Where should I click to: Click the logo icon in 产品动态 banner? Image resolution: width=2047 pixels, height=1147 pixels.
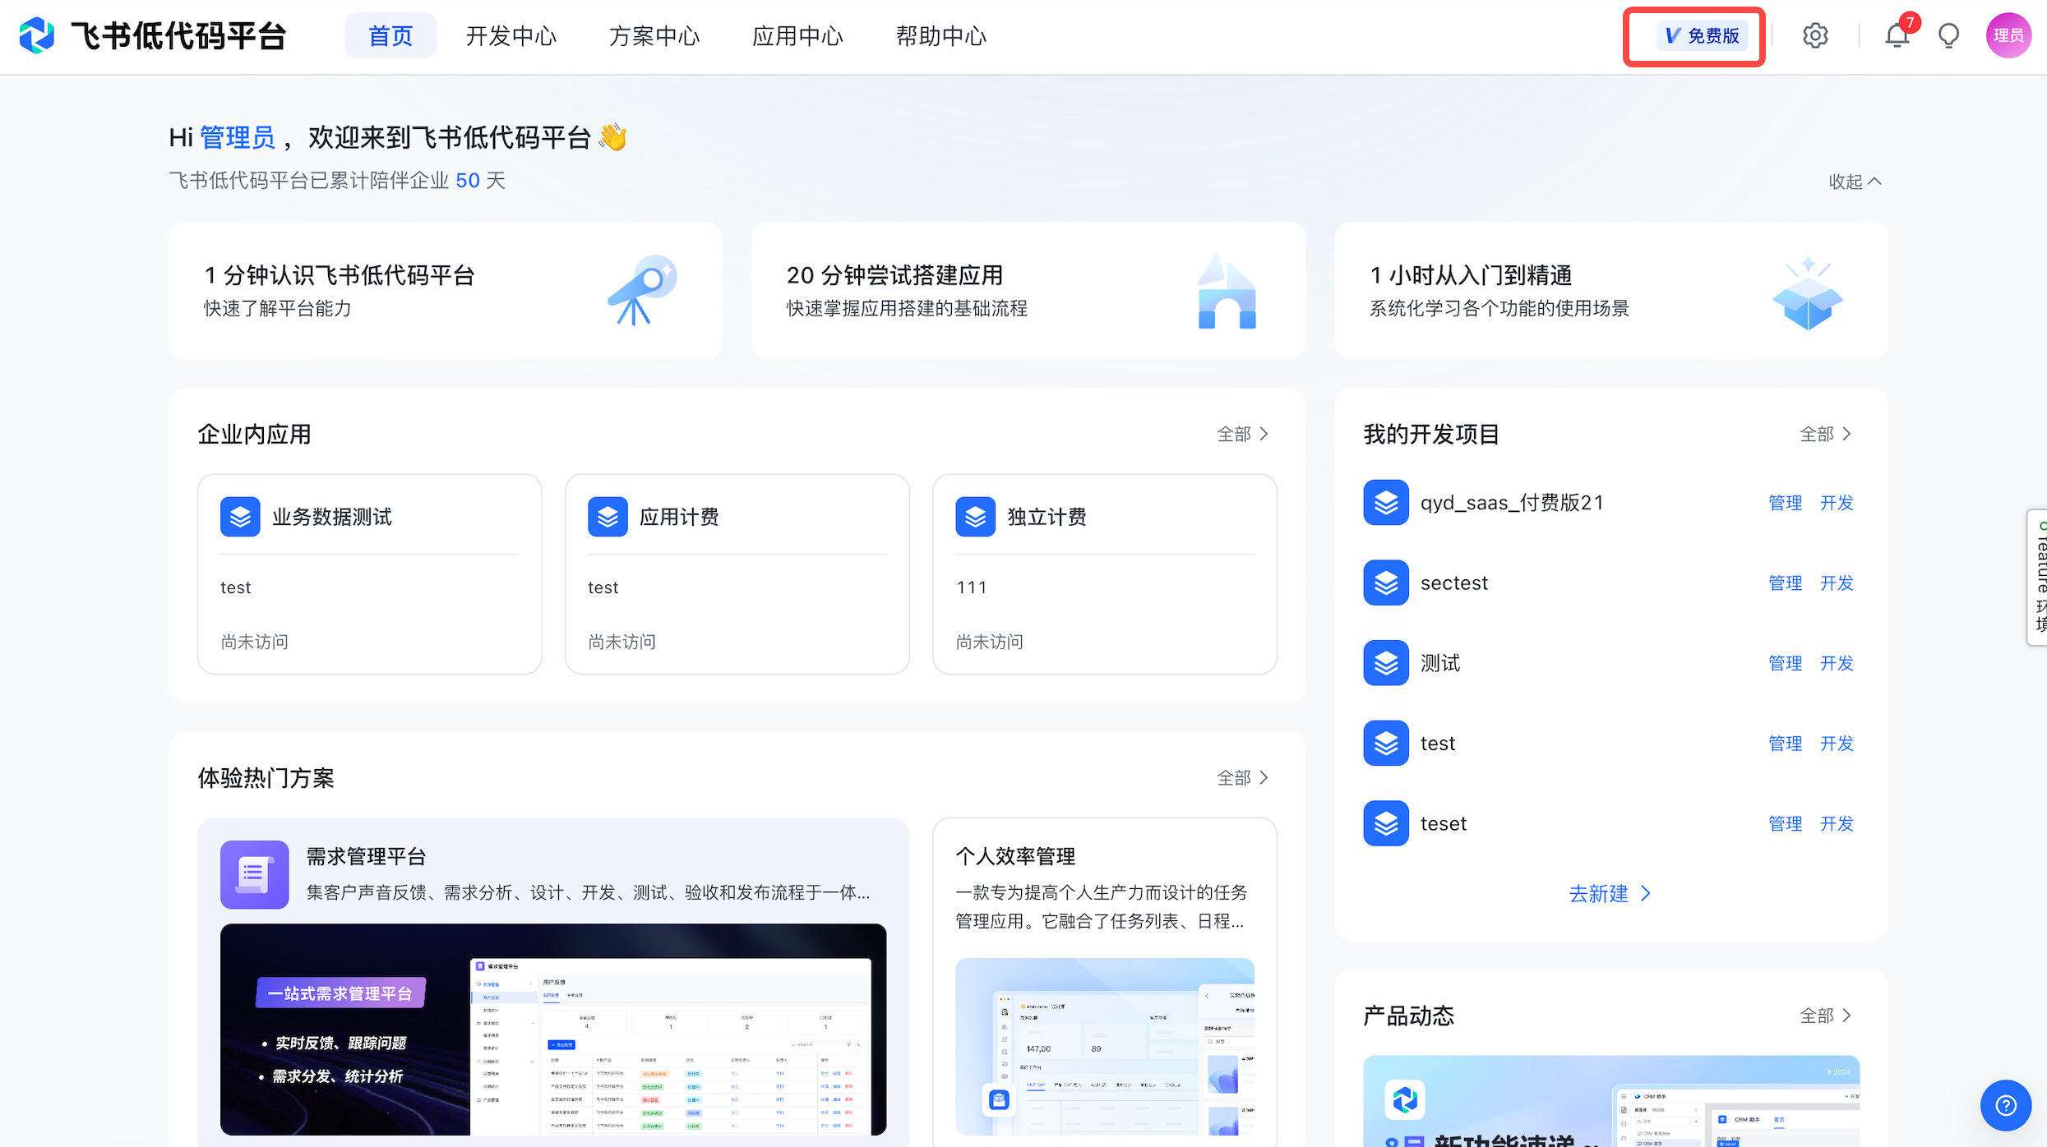[1405, 1099]
